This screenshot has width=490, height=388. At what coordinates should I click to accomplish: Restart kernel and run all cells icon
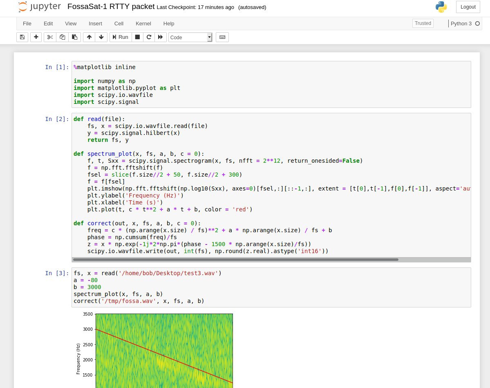[x=160, y=37]
